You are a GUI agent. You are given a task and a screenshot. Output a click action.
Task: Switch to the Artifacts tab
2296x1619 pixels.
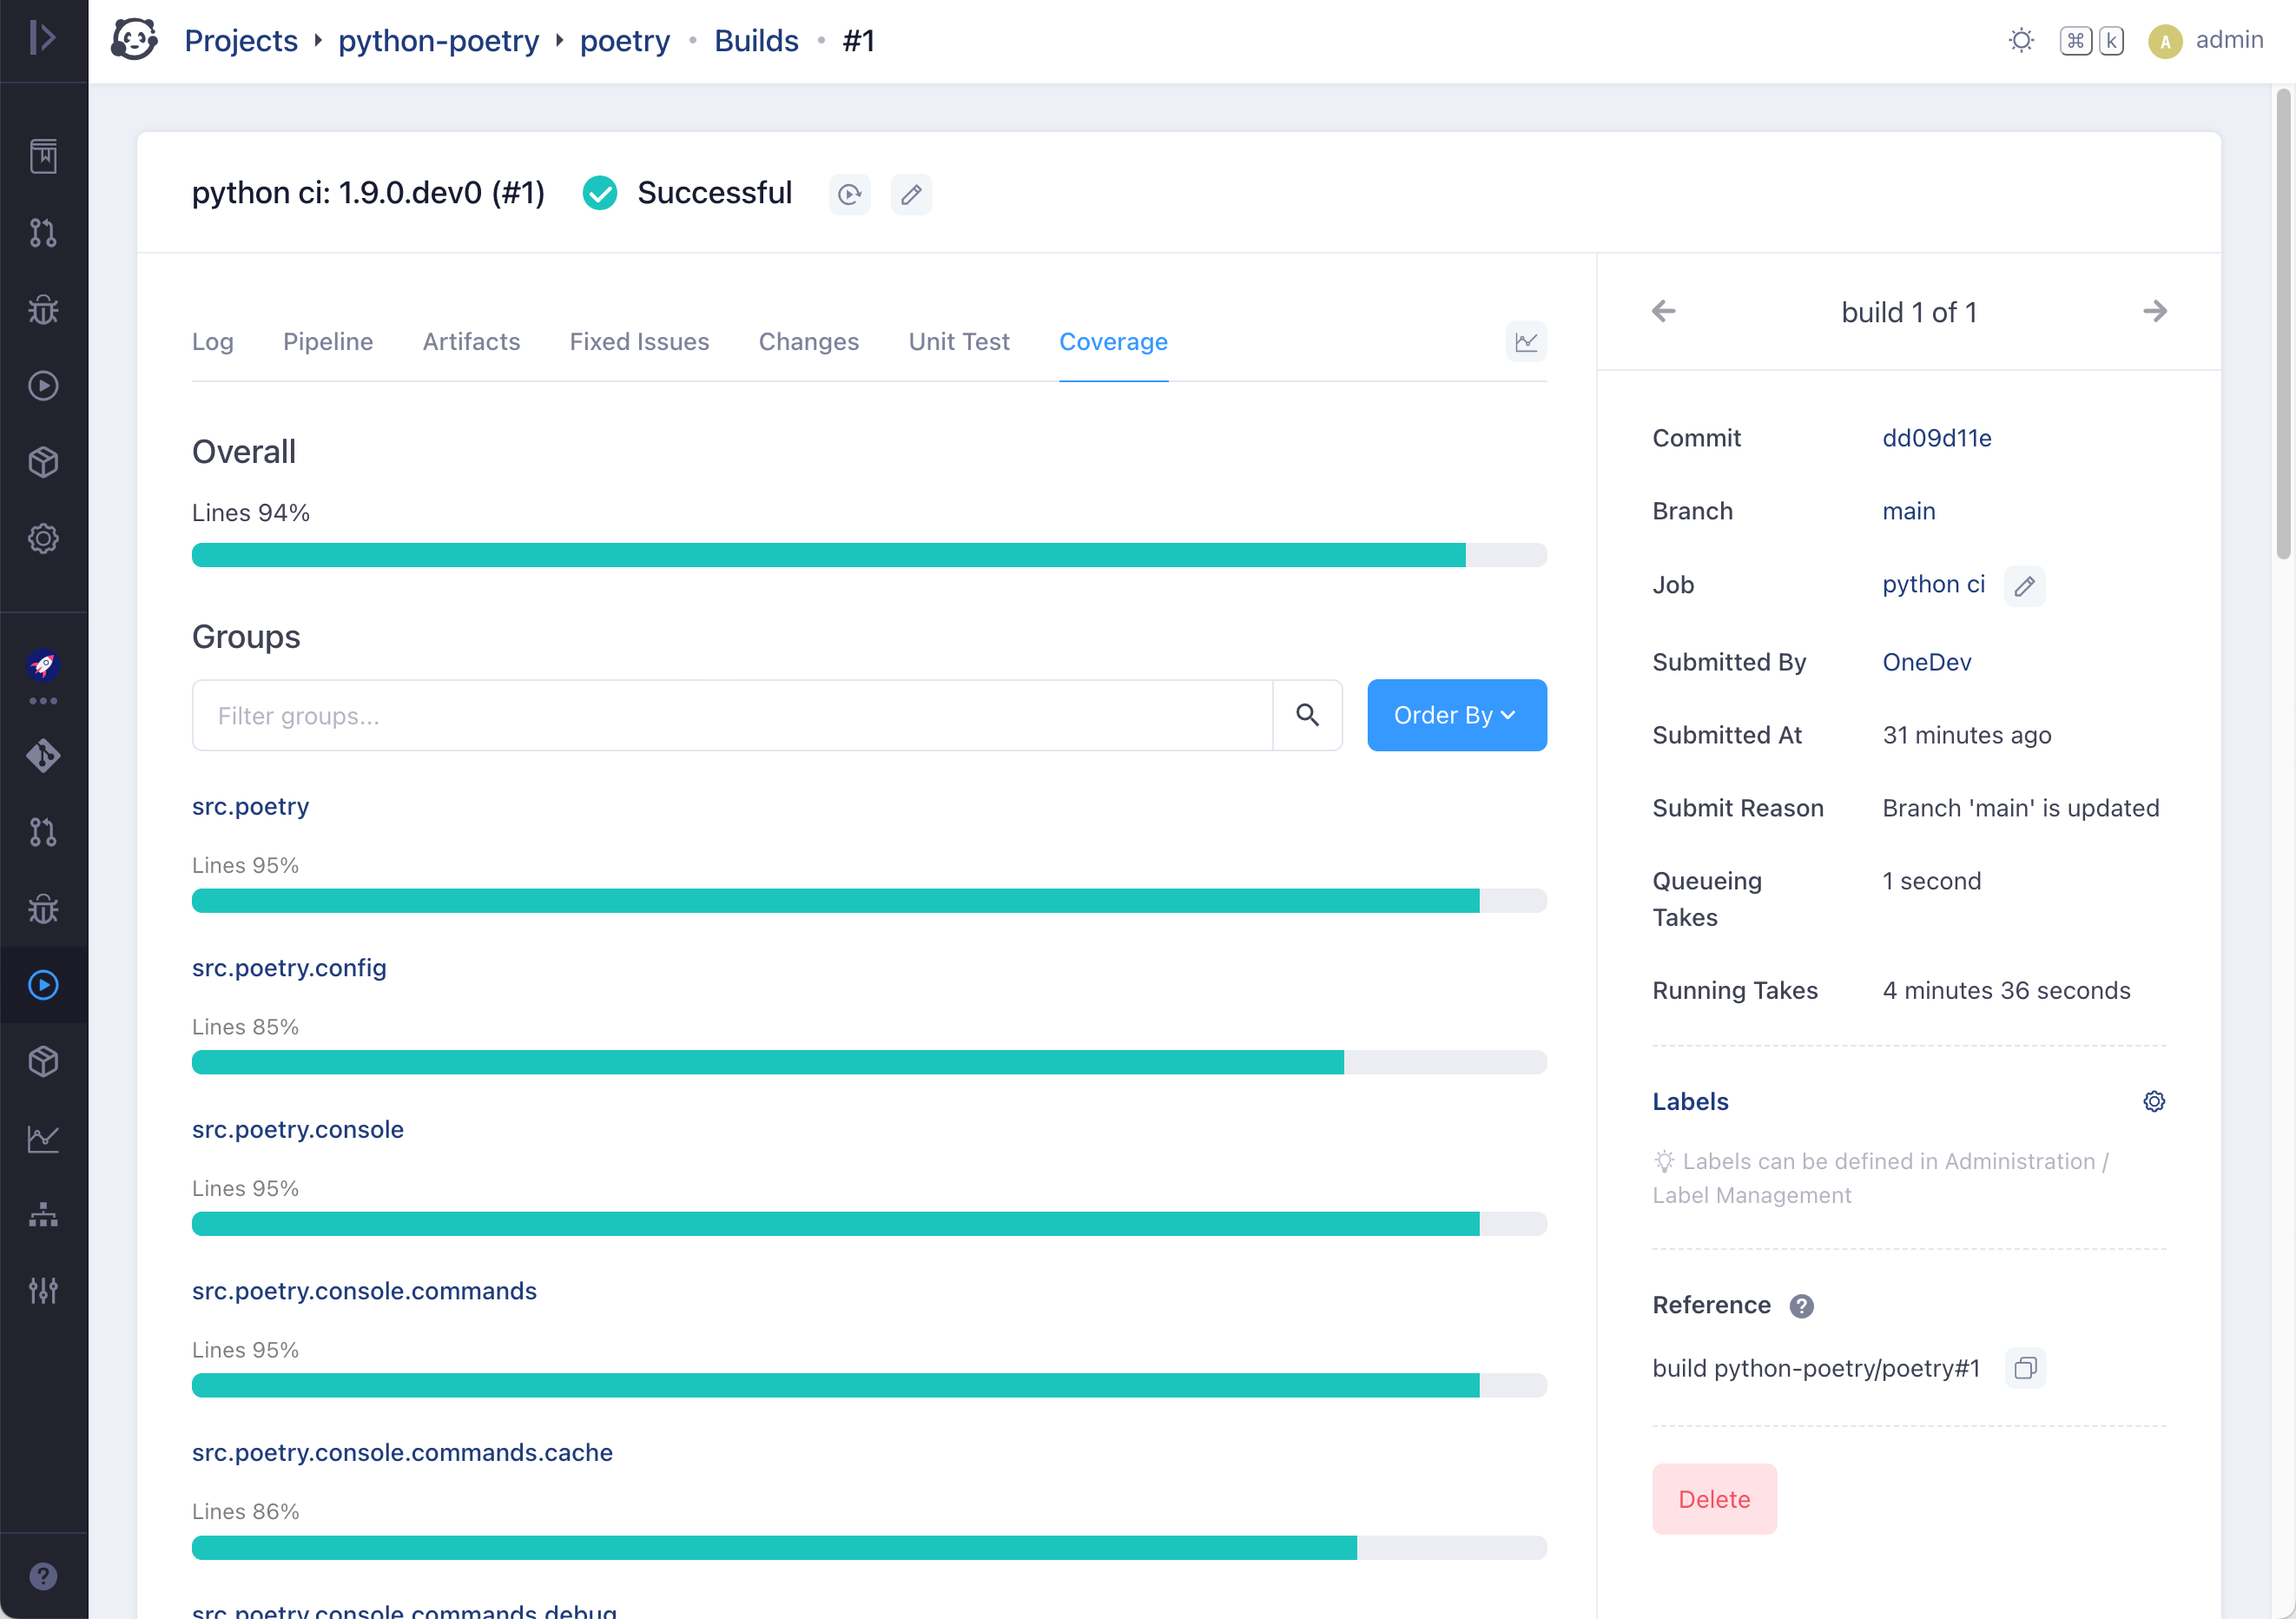pyautogui.click(x=471, y=342)
